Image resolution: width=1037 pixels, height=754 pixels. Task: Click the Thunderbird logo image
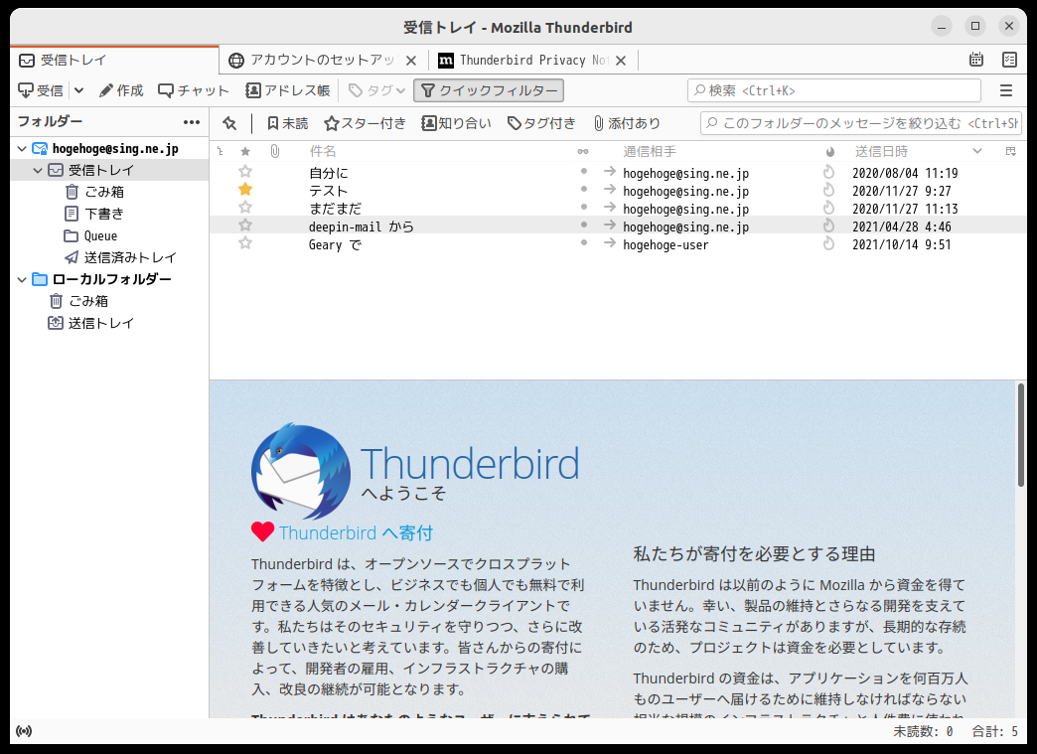click(x=301, y=471)
